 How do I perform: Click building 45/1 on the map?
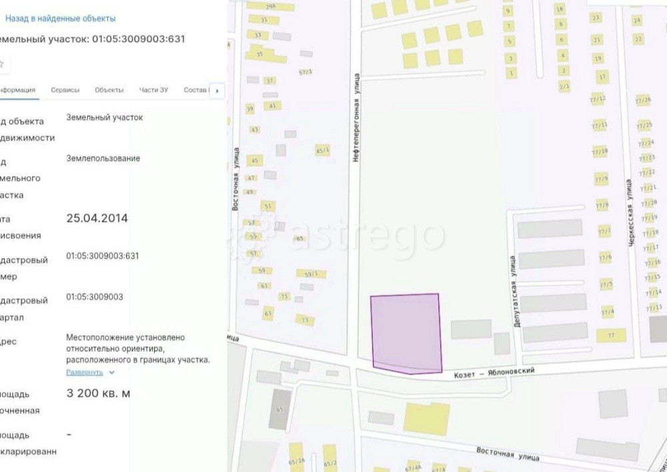(322, 151)
